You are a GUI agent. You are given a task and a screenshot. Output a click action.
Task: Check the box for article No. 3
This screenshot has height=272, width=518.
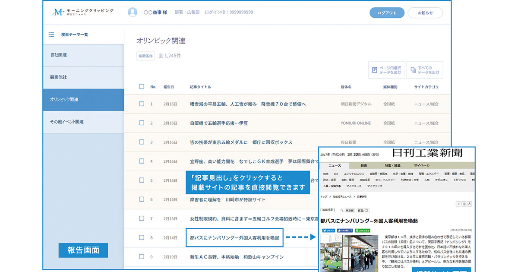tap(142, 142)
